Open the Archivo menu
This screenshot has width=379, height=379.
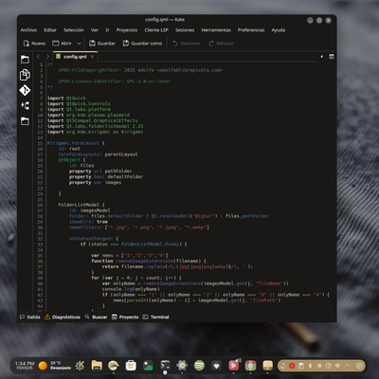click(x=28, y=30)
